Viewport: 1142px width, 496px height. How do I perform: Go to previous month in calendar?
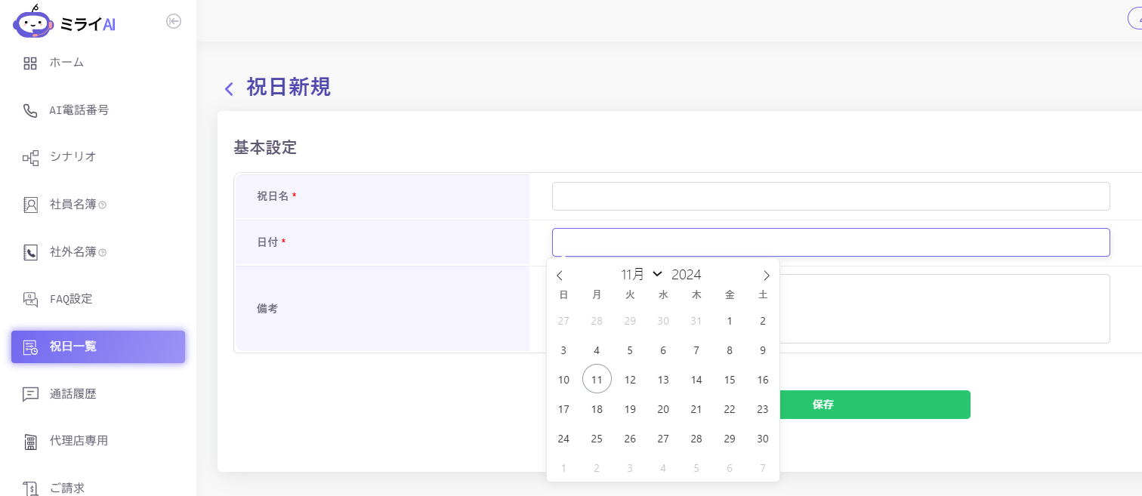coord(560,276)
